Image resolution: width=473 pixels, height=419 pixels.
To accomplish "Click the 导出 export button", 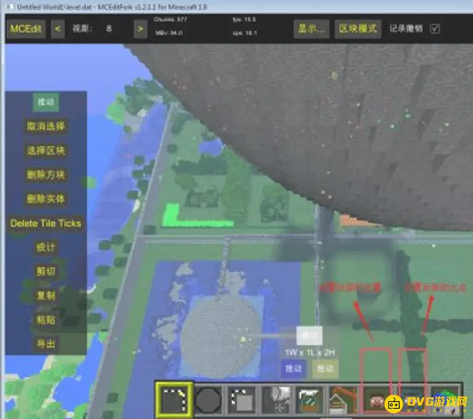I will tap(46, 344).
